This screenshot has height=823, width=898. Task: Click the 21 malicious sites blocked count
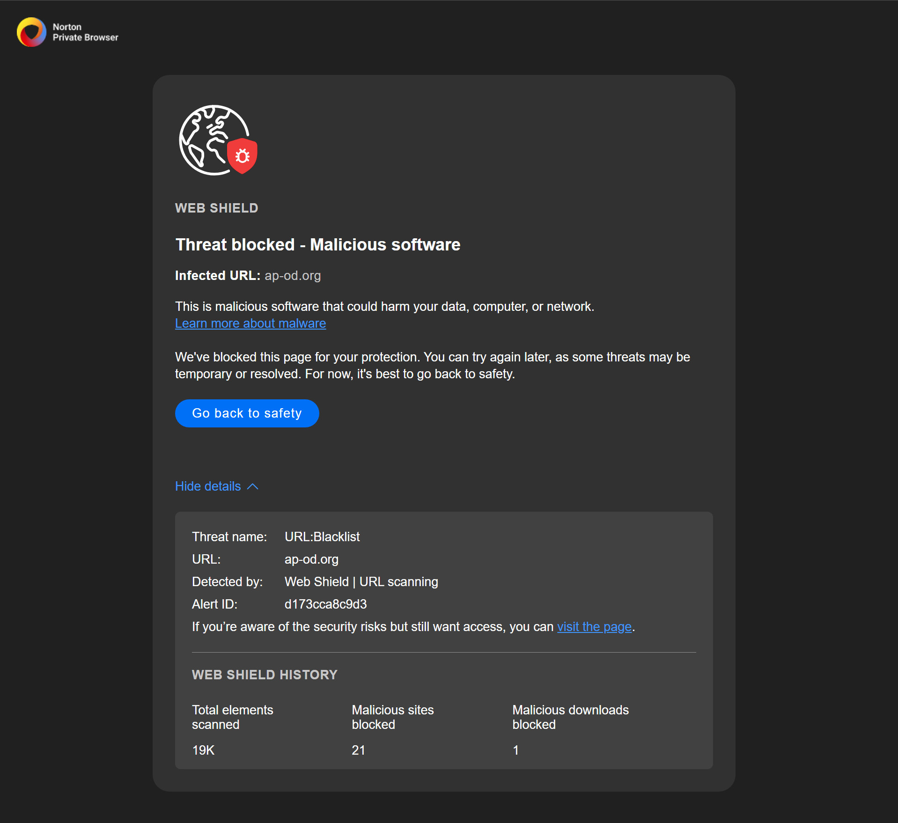pos(358,750)
